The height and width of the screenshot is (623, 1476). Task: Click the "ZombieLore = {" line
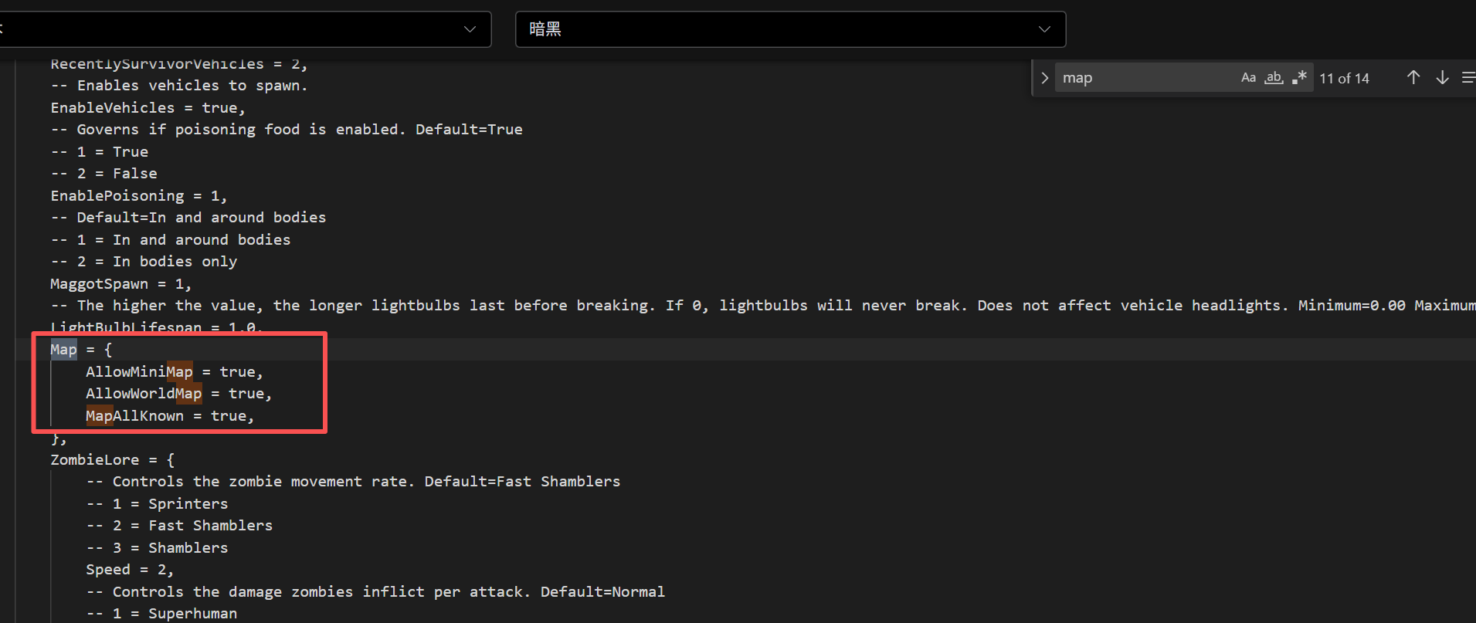pos(112,460)
